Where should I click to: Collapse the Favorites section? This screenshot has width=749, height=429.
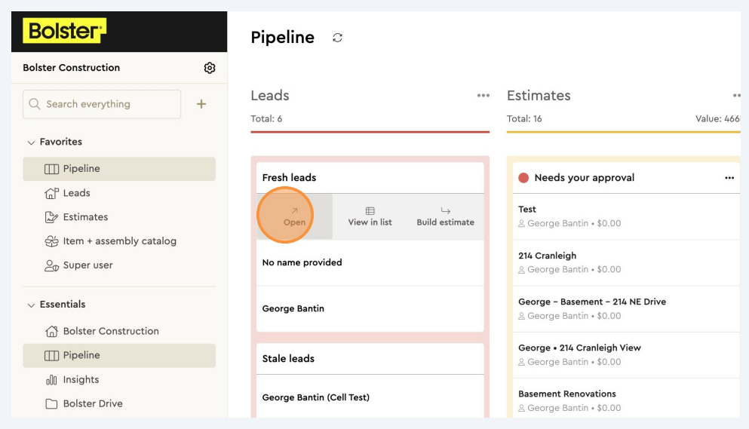click(x=32, y=142)
